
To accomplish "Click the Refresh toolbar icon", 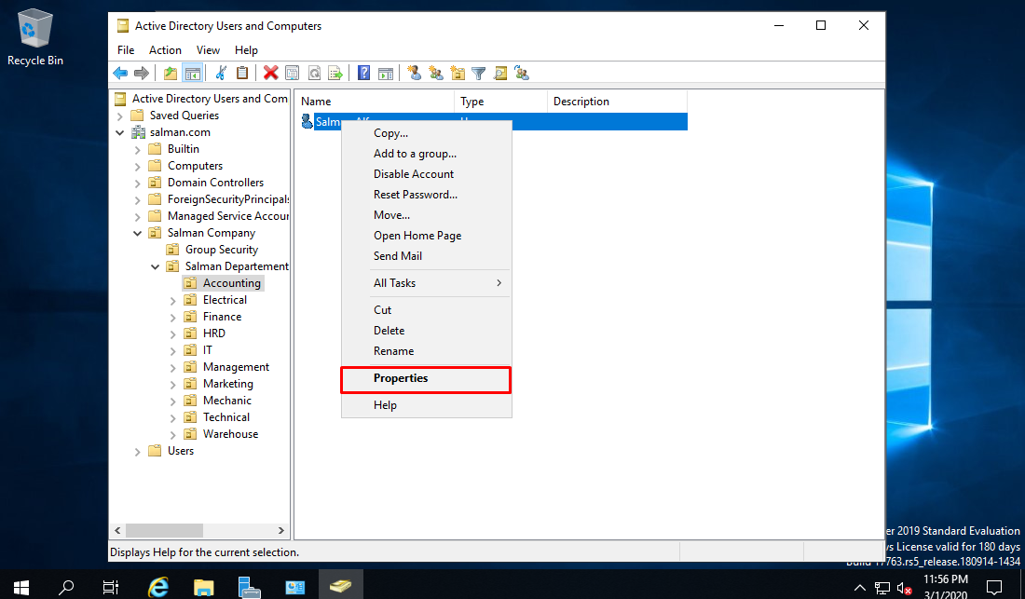I will pyautogui.click(x=314, y=74).
